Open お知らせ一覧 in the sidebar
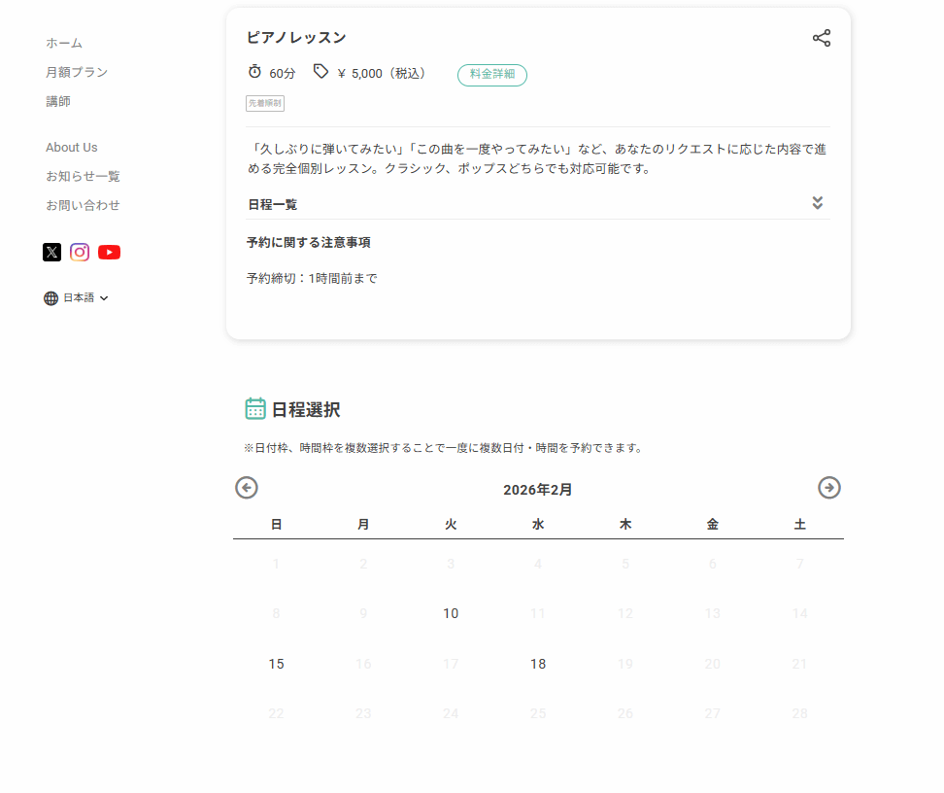The width and height of the screenshot is (944, 793). tap(84, 176)
